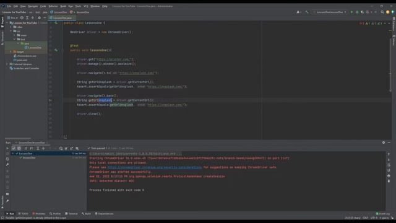The width and height of the screenshot is (396, 223).
Task: Toggle show passed tests in Run toolbar
Action: point(14,149)
